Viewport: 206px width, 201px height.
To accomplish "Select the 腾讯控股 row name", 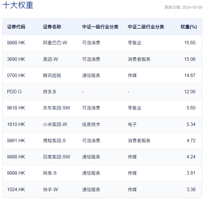I will click(x=52, y=76).
